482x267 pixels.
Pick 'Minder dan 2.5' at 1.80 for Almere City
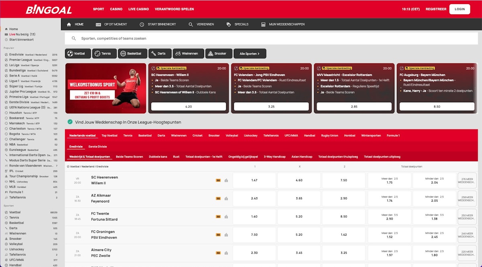pos(434,253)
